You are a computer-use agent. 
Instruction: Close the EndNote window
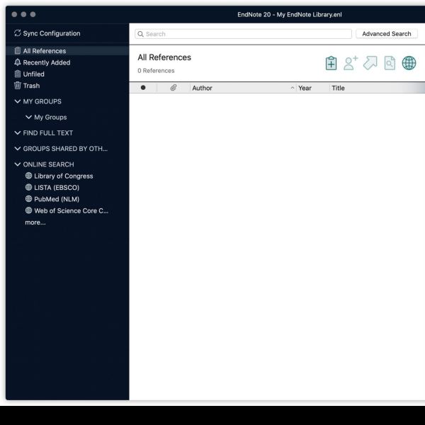click(14, 14)
